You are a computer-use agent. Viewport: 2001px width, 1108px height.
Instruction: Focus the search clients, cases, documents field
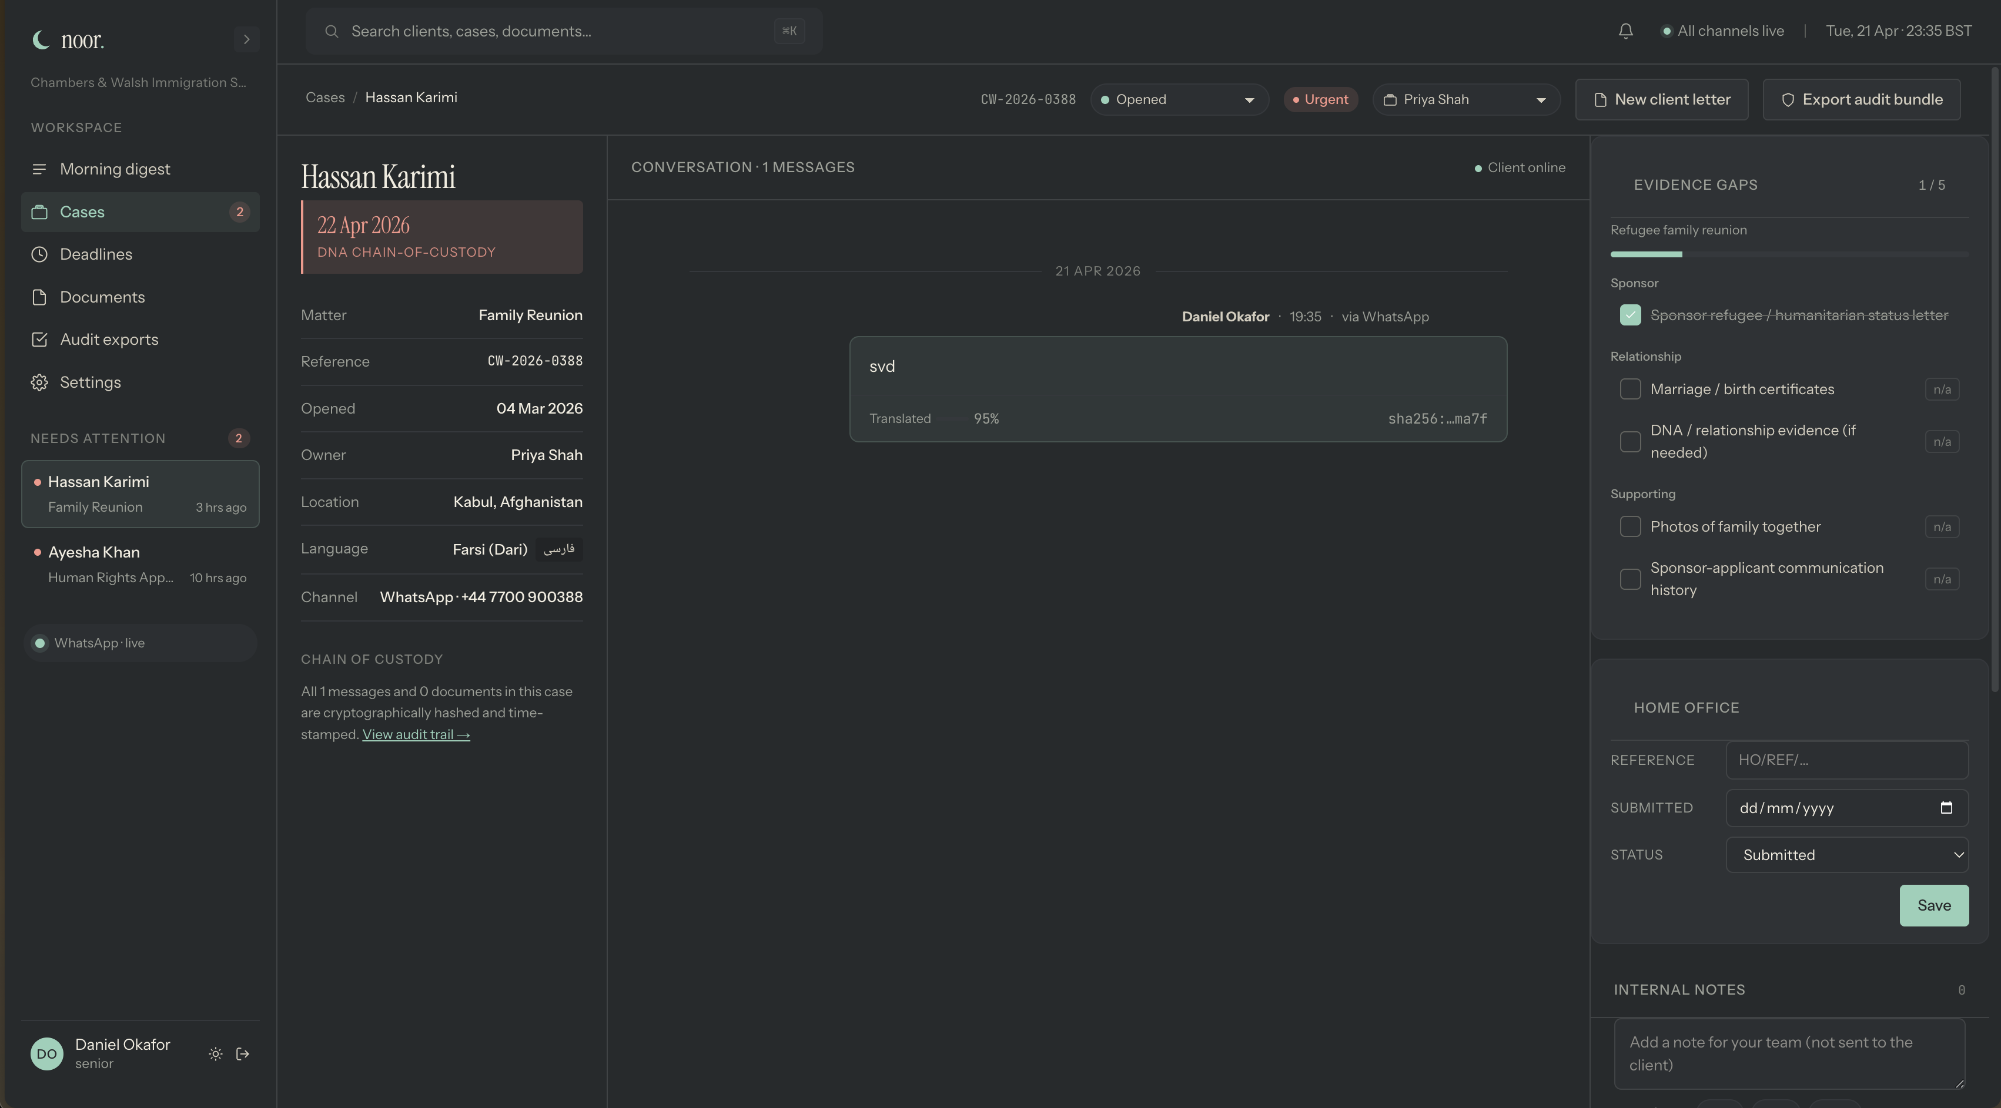(564, 31)
